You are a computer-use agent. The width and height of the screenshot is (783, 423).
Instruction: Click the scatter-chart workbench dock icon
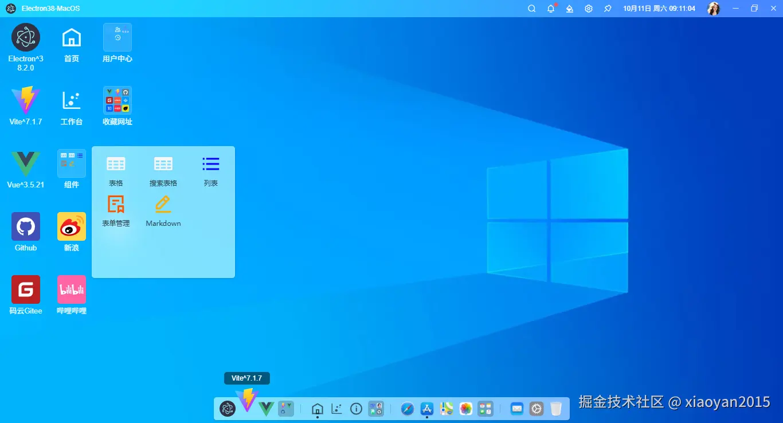337,409
